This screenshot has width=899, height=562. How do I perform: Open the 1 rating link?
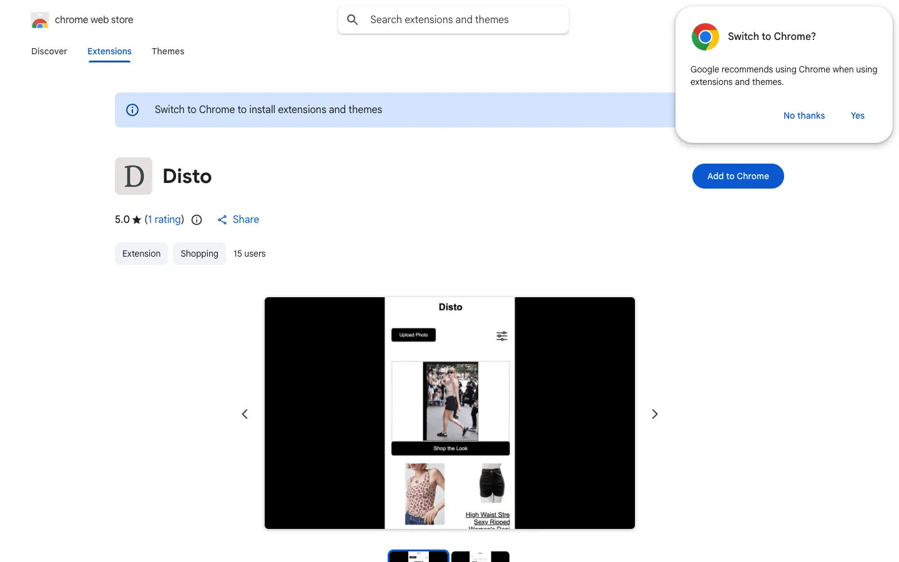point(165,219)
